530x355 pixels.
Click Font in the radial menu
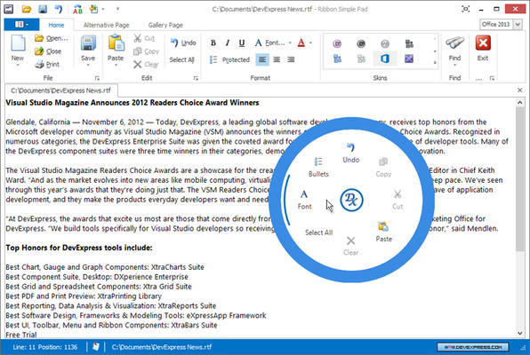(304, 200)
